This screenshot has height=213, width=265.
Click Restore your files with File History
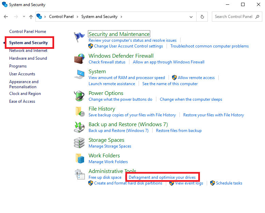tap(214, 115)
